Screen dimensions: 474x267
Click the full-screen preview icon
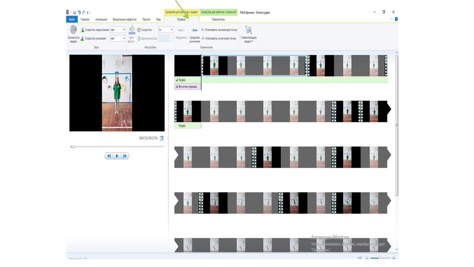point(162,138)
